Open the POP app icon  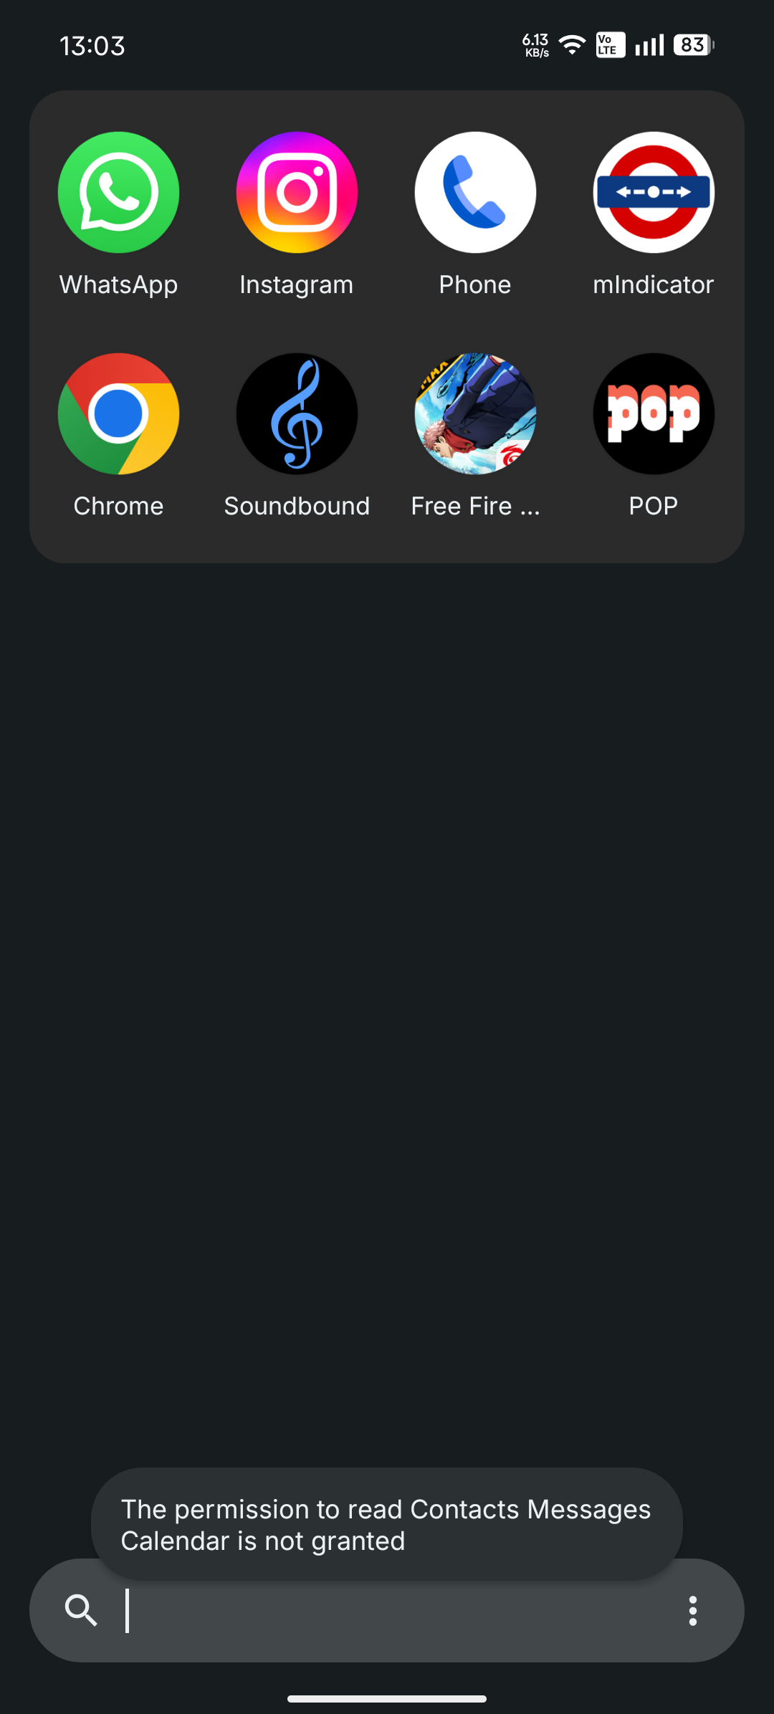[654, 413]
